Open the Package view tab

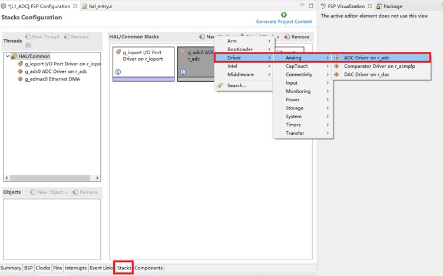[x=392, y=6]
